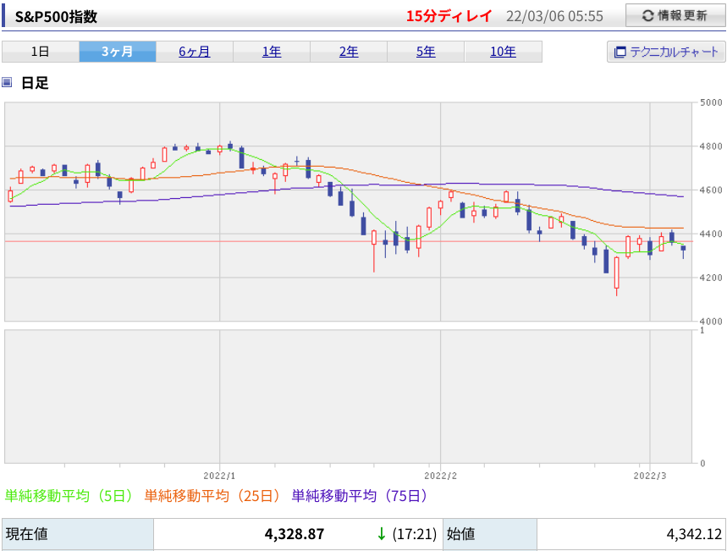Click the 単純移動平均（75日）legend label
This screenshot has height=551, width=727.
[x=360, y=496]
